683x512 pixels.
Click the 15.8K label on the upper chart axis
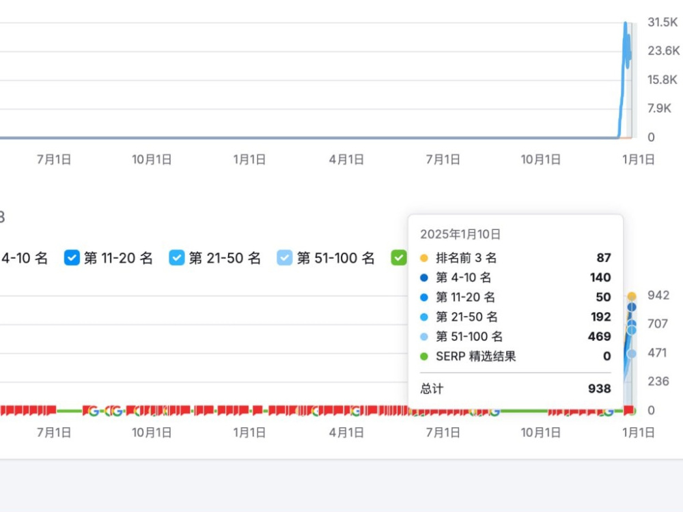tap(662, 79)
